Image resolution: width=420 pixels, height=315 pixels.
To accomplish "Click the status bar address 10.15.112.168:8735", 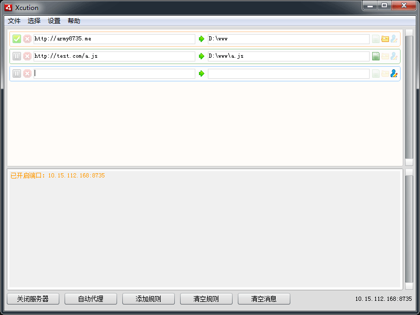I will (383, 299).
